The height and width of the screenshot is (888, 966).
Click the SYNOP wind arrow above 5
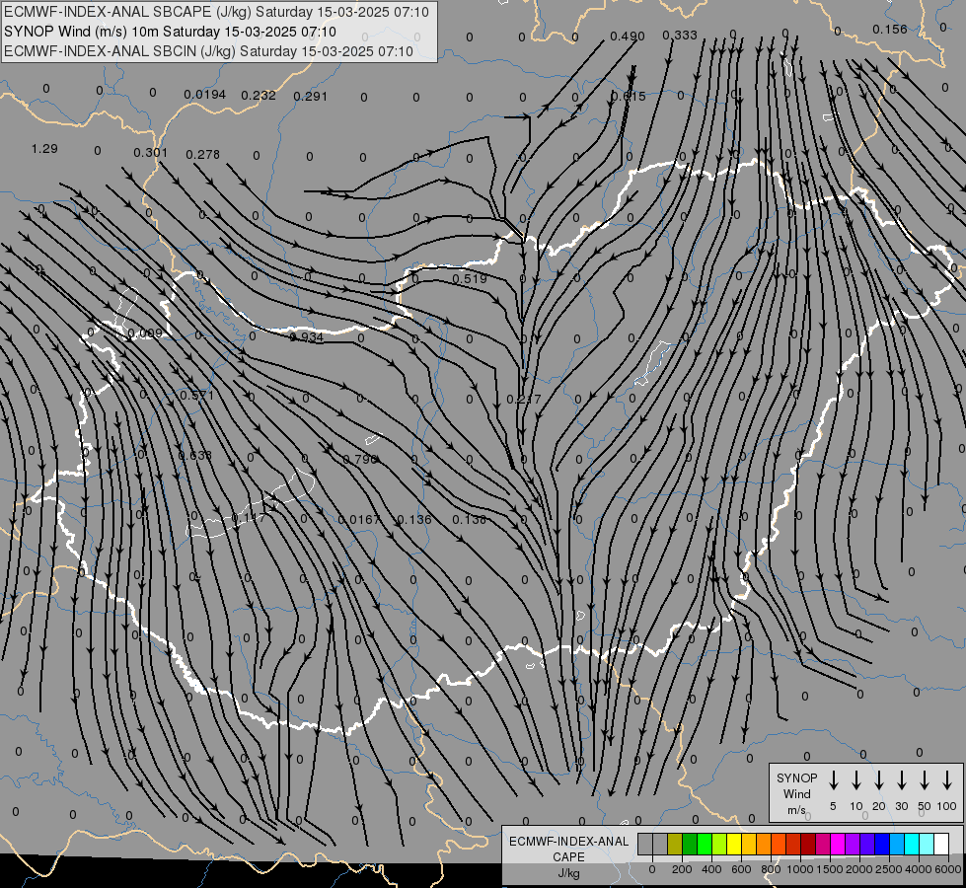[x=833, y=780]
